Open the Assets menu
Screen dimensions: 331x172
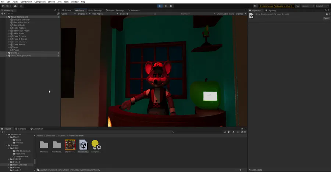(15, 2)
